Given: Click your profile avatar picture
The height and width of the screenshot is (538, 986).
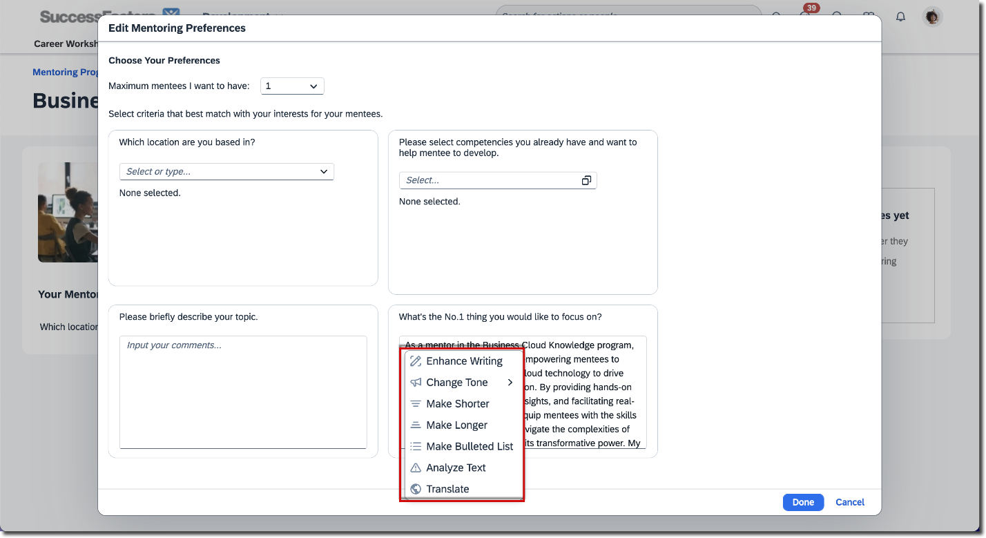Looking at the screenshot, I should coord(933,17).
